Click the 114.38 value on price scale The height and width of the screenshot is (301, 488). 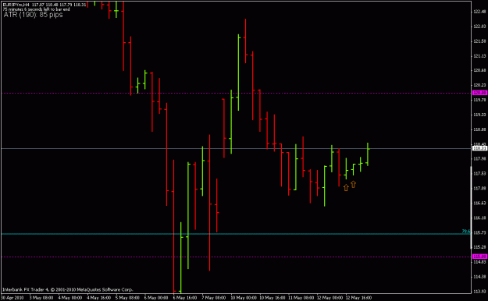point(479,276)
